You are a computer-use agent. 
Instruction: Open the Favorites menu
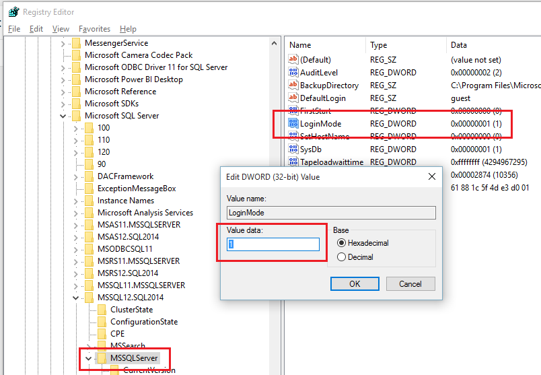coord(94,29)
